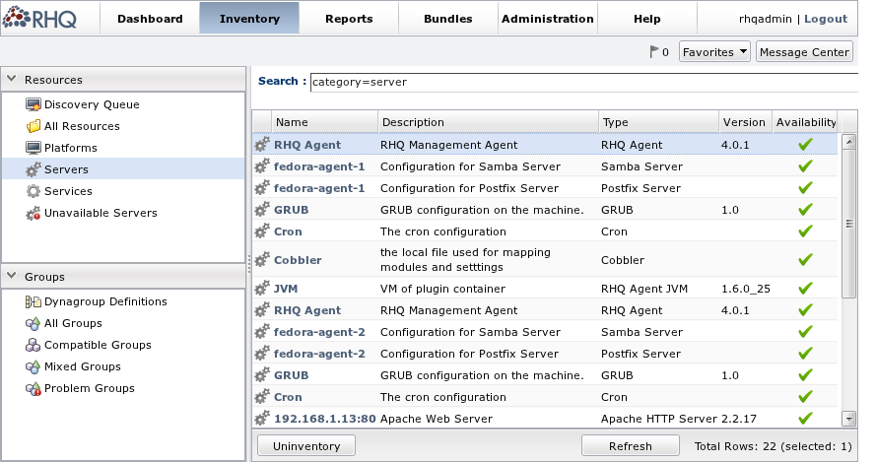Click the All Groups icon
Screen dimensions: 876x462
(34, 323)
